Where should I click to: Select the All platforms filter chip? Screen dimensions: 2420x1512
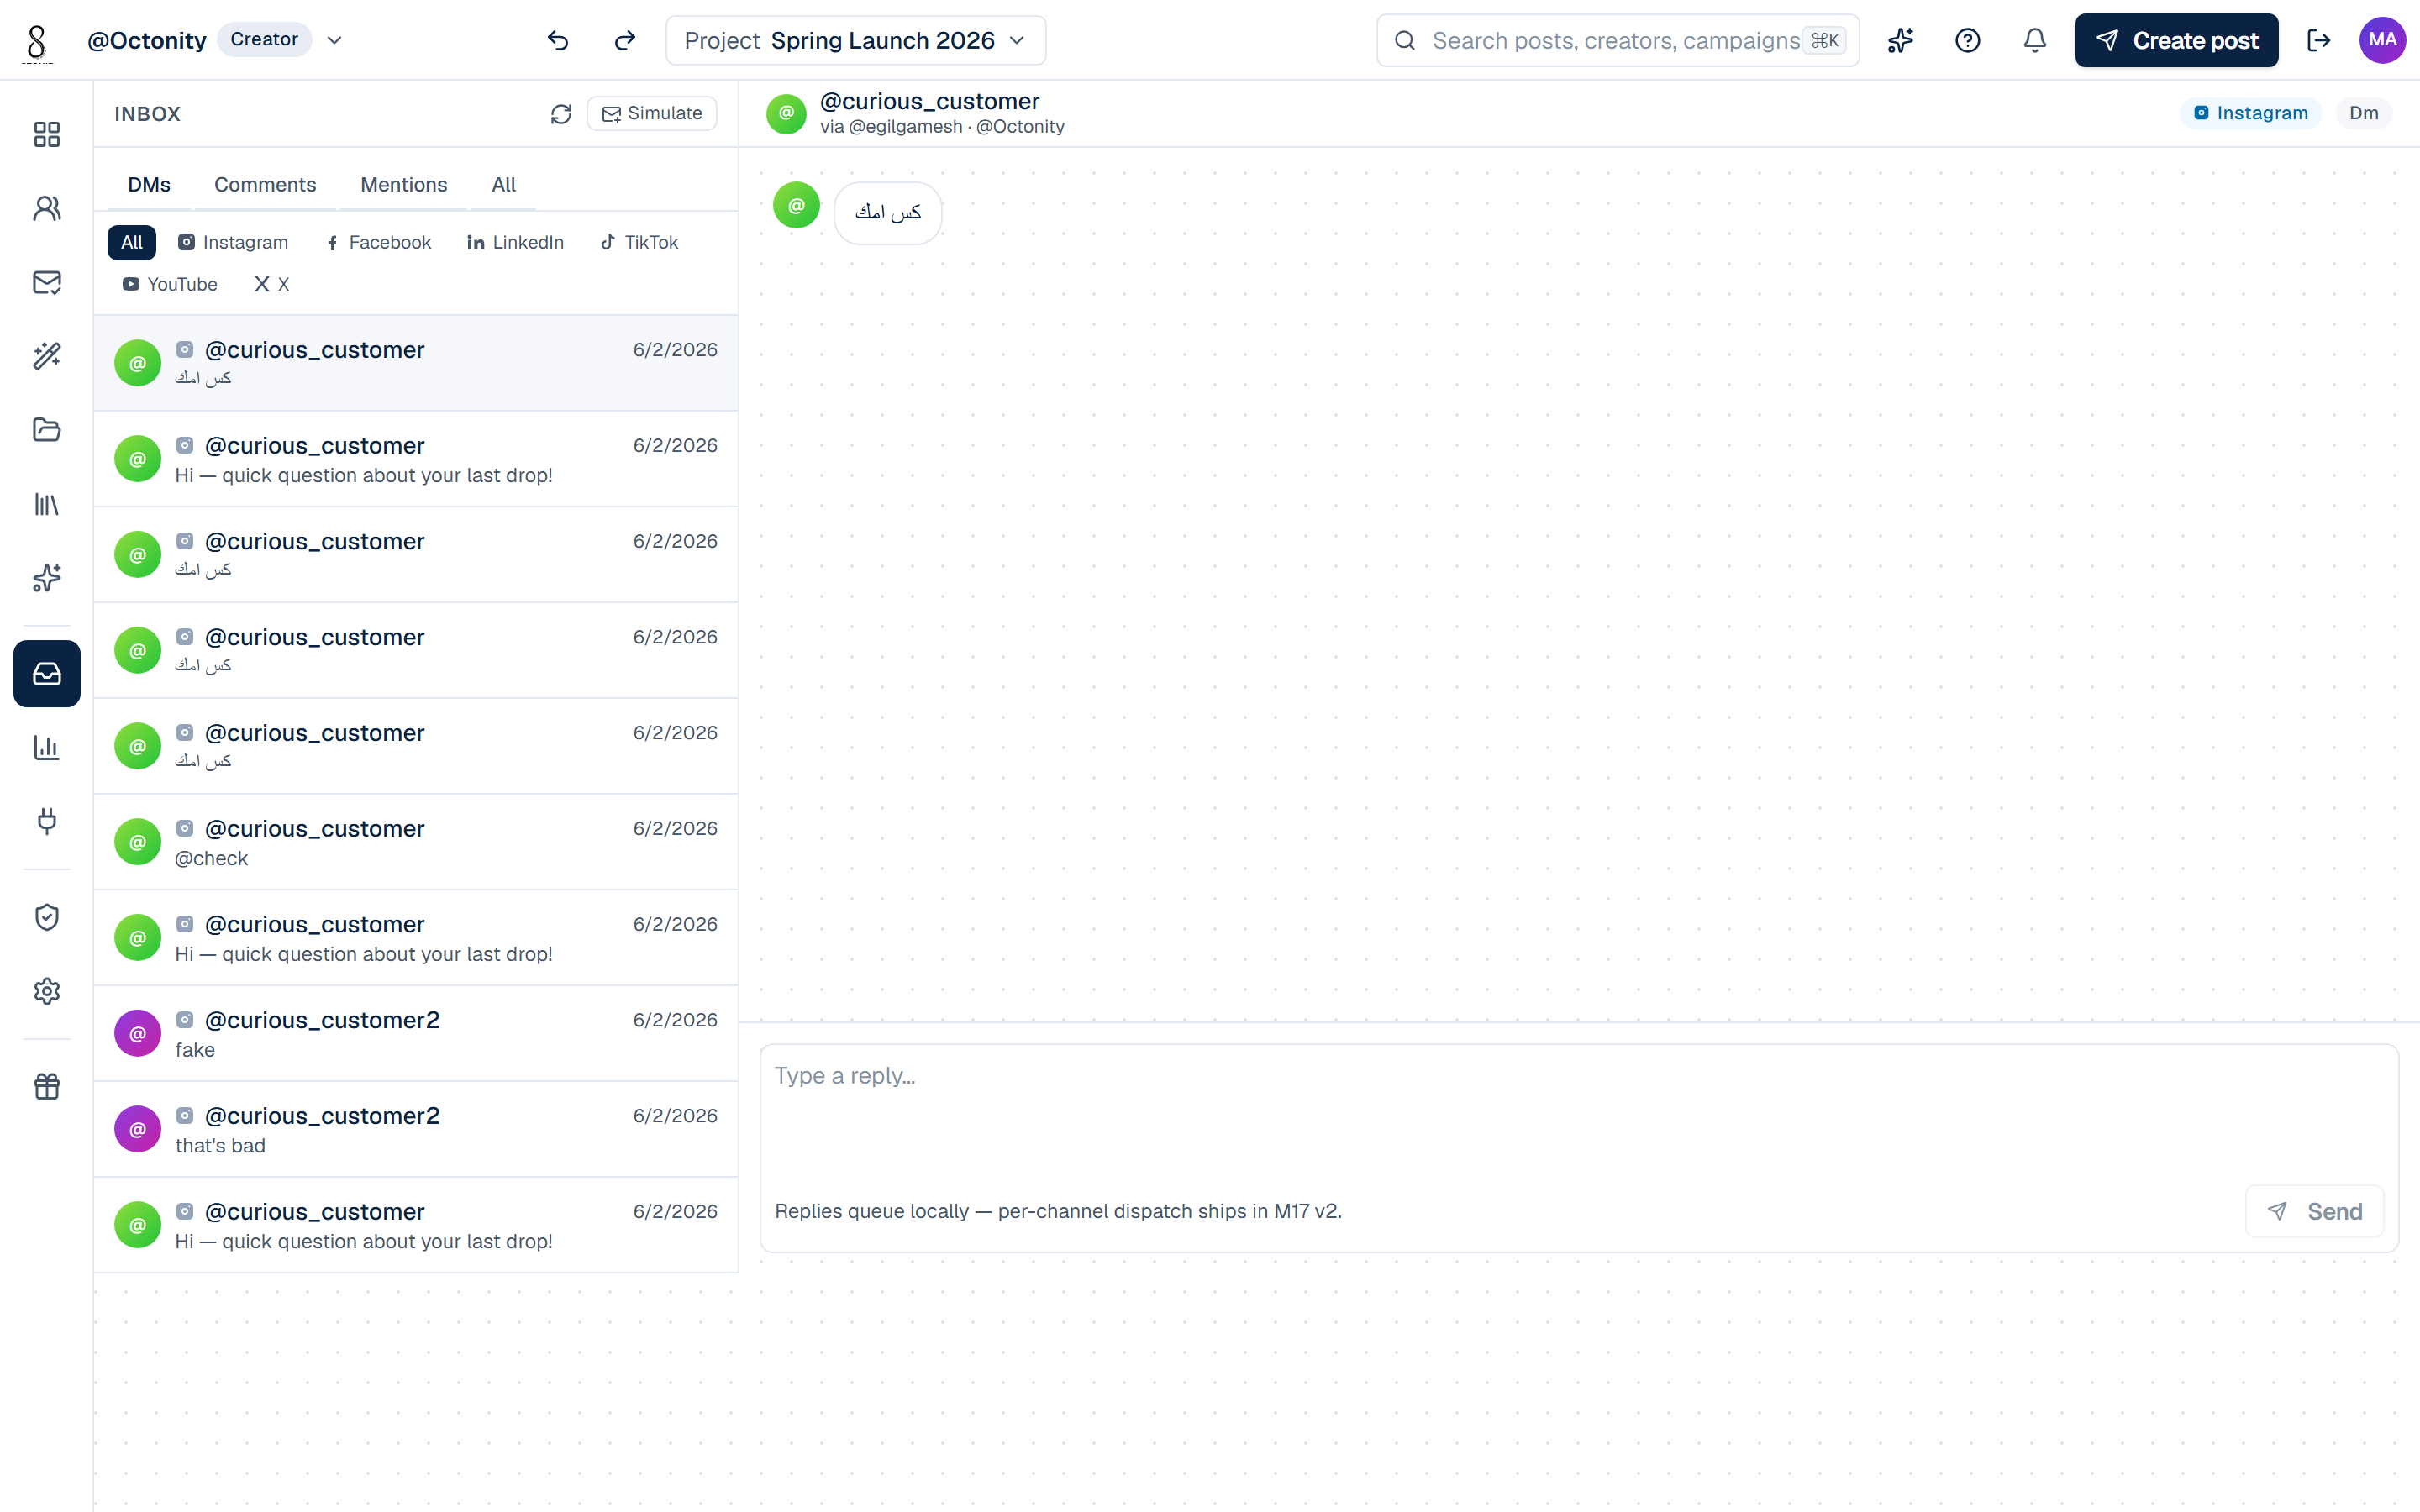point(132,242)
